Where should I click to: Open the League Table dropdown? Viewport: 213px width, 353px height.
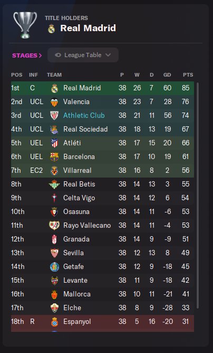pyautogui.click(x=83, y=55)
